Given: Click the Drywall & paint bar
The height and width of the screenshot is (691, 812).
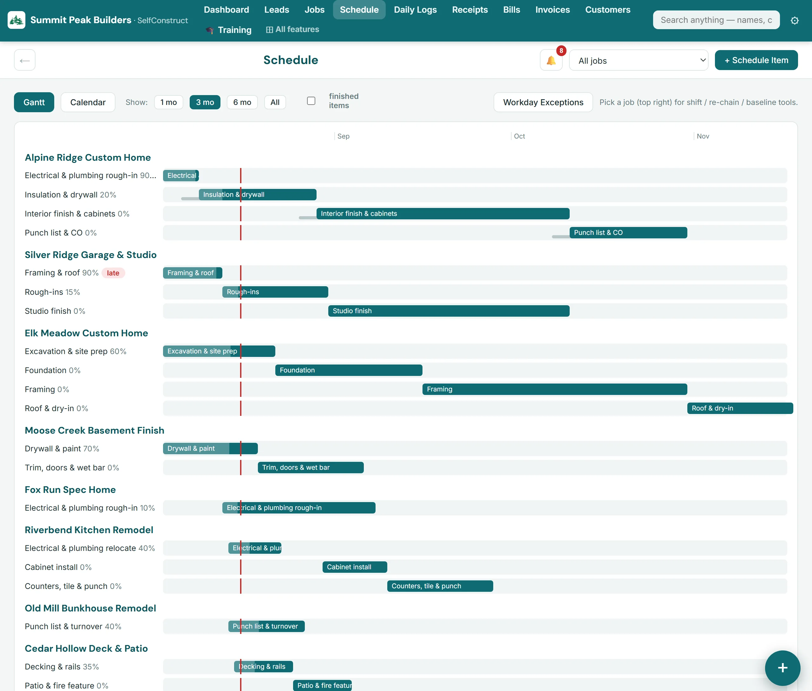Looking at the screenshot, I should [210, 449].
